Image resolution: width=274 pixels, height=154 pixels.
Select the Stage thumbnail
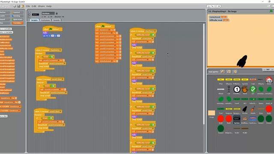click(211, 113)
